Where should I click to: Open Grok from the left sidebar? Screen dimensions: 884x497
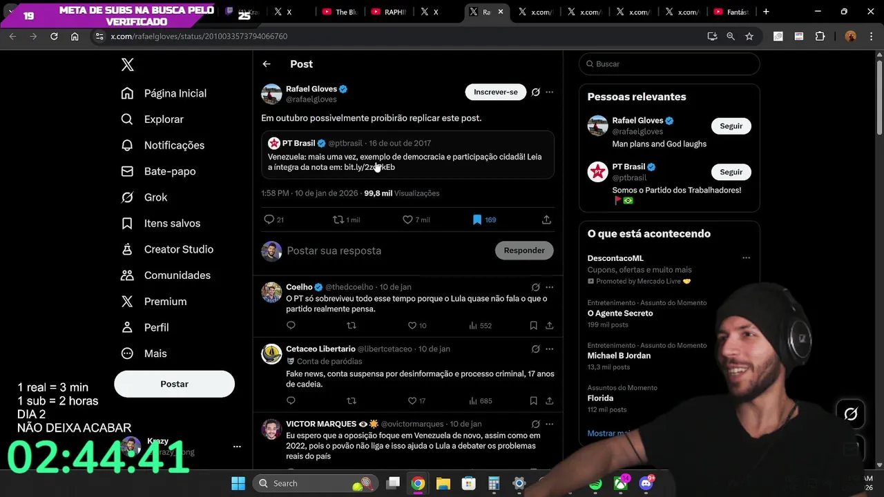144,197
